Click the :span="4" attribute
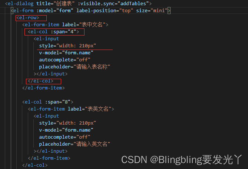 (63, 32)
